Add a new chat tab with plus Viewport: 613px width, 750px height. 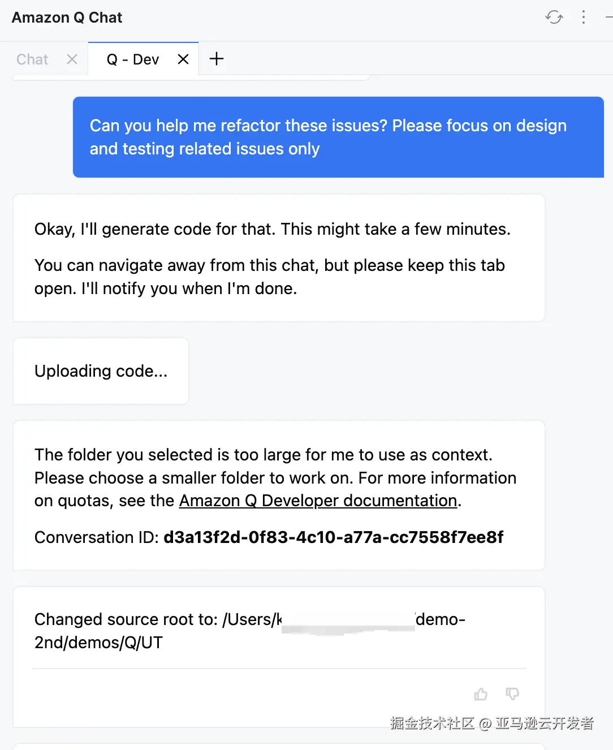[217, 59]
